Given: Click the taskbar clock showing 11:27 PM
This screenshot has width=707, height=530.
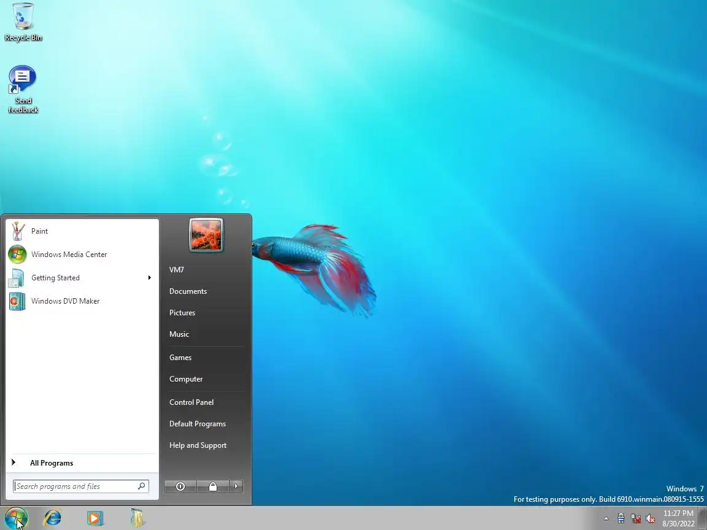Looking at the screenshot, I should [679, 518].
